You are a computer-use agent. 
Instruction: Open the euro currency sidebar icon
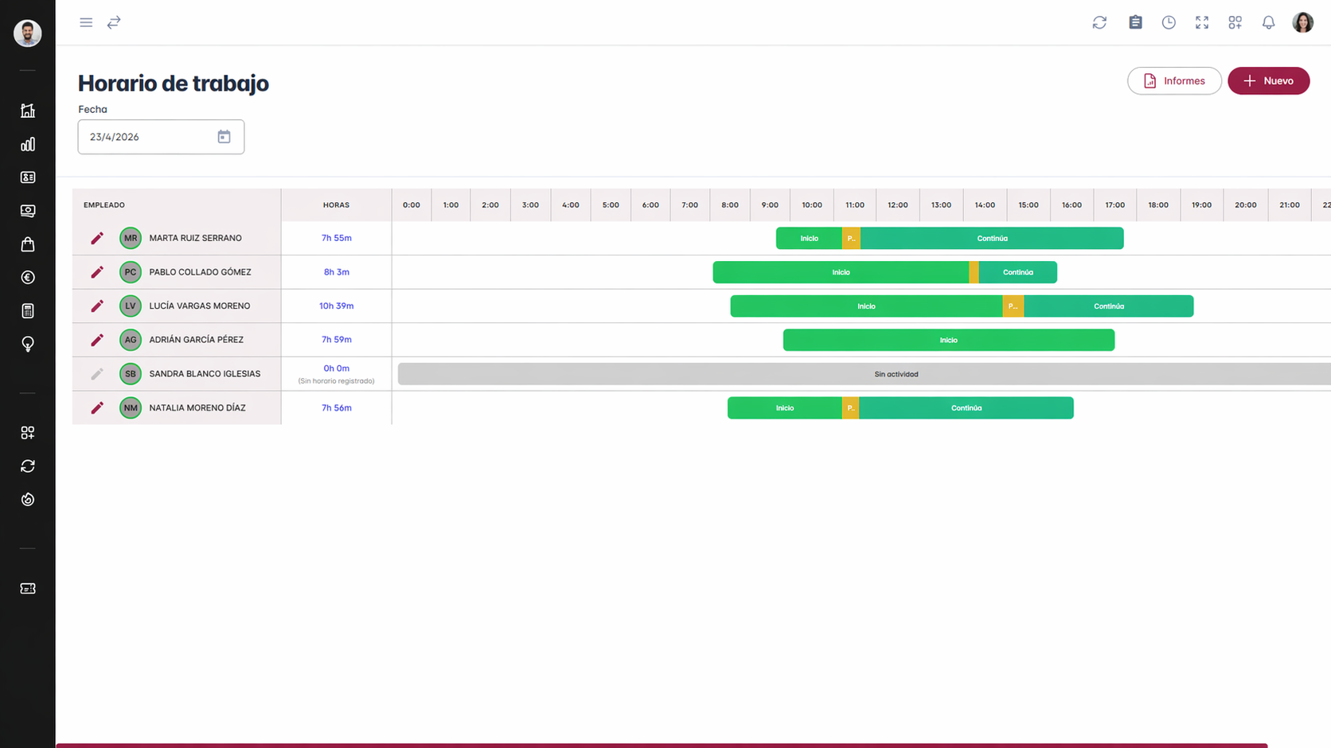point(28,278)
